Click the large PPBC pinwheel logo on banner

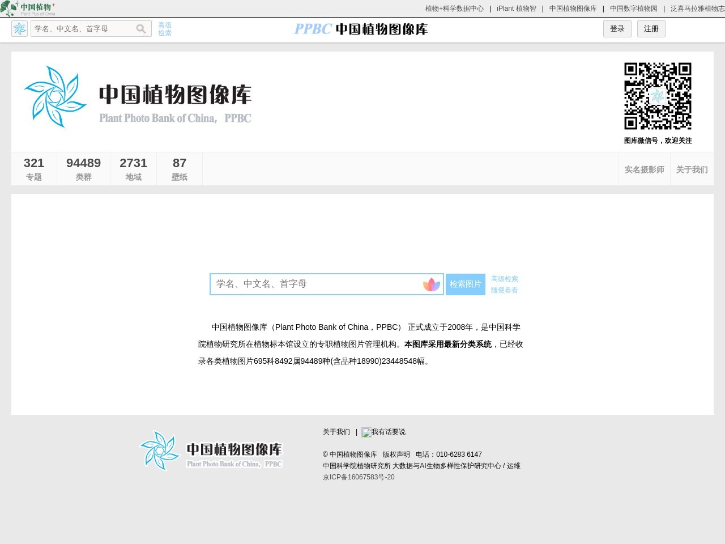click(55, 96)
